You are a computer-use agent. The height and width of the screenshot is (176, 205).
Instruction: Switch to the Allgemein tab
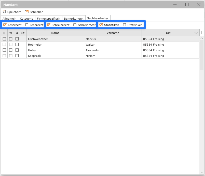click(10, 19)
